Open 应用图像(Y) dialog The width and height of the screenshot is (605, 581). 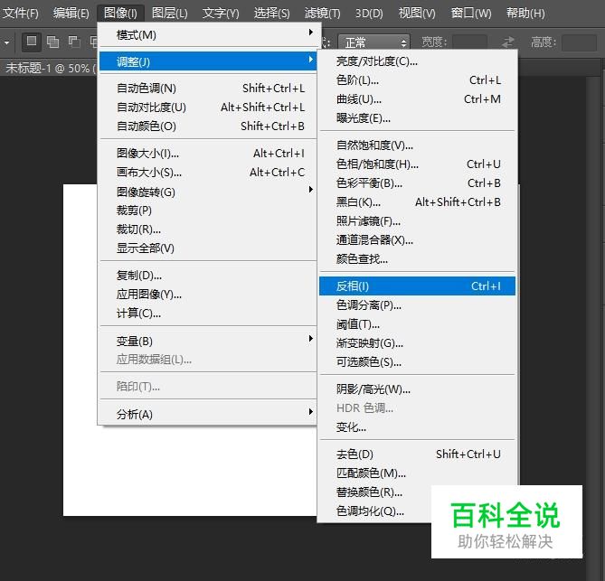click(x=208, y=295)
